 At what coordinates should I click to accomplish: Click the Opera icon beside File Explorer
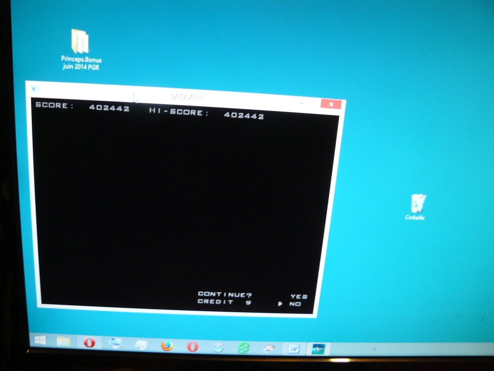(x=89, y=343)
